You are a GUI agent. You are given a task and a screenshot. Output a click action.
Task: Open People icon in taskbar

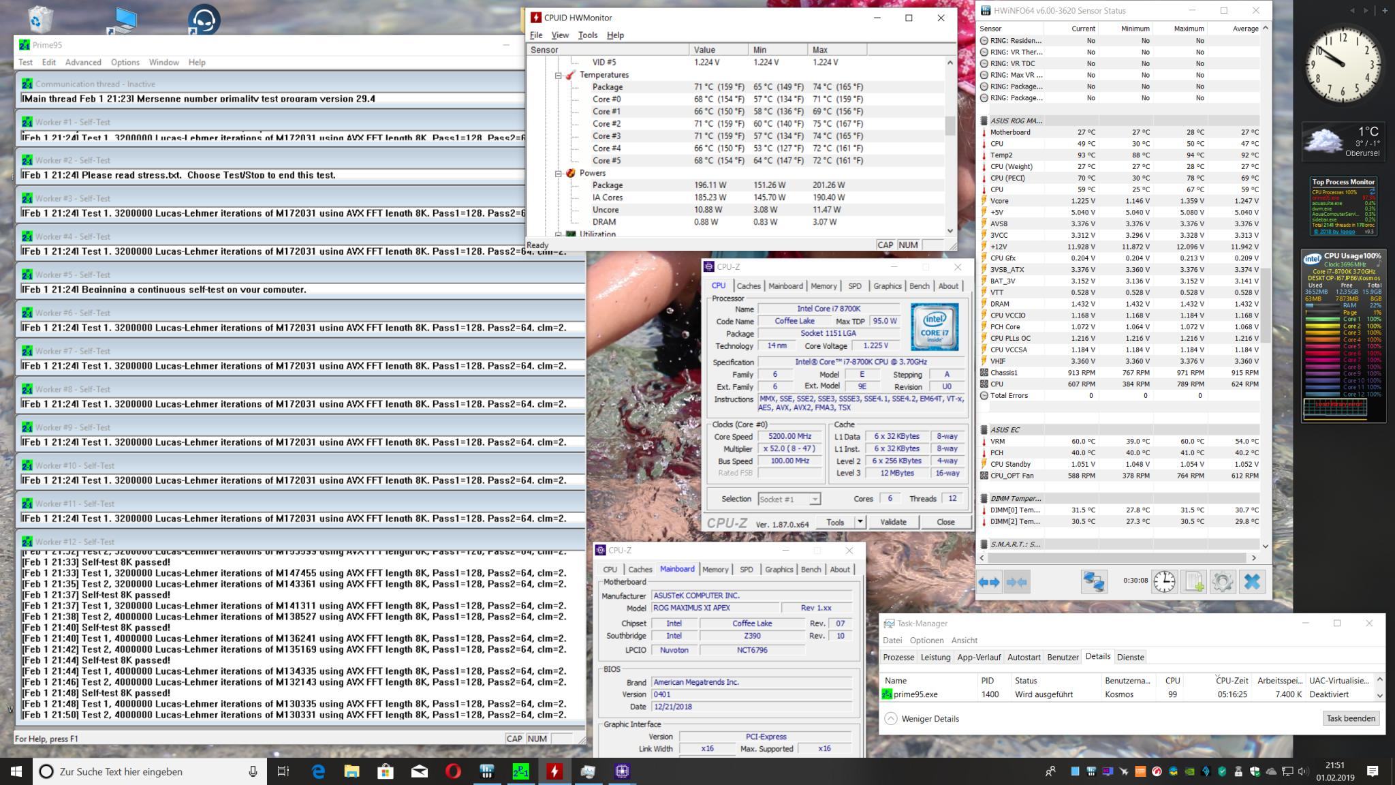1050,771
